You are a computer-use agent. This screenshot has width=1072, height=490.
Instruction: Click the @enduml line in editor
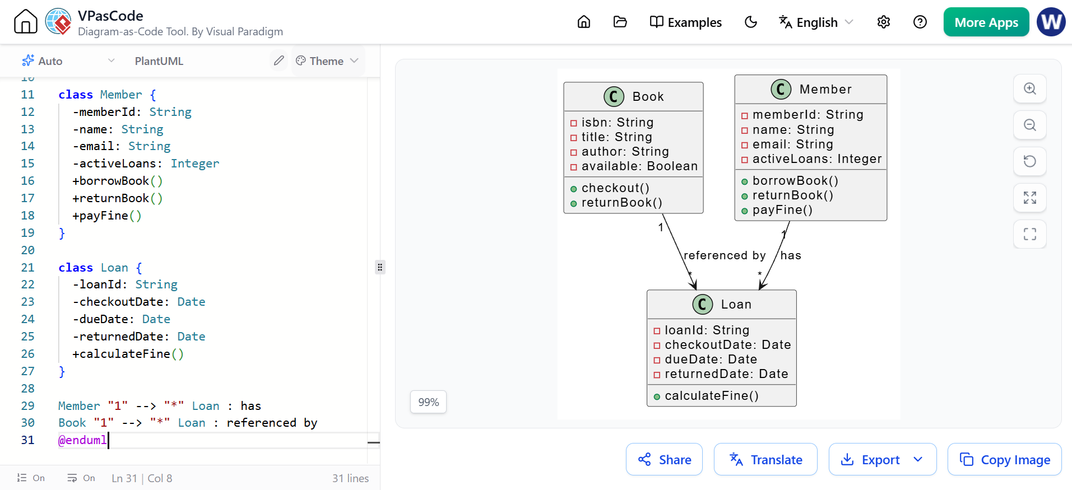coord(82,440)
